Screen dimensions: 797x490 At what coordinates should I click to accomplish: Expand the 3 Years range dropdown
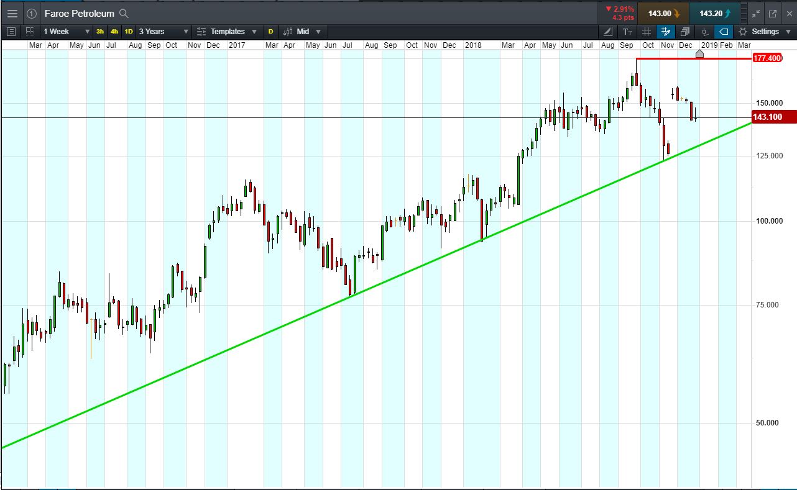coord(164,32)
